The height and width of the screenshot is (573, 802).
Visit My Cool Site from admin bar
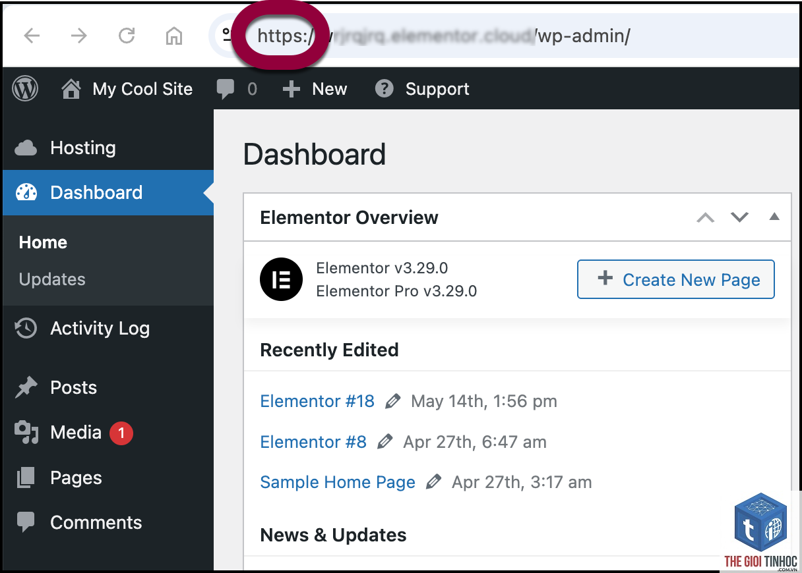tap(127, 89)
